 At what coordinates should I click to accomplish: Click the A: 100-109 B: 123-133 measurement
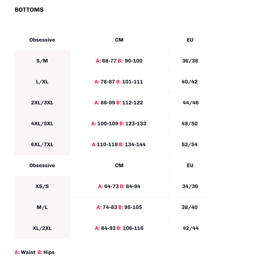(x=119, y=124)
